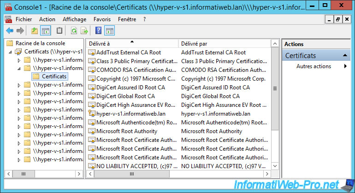This screenshot has height=193, width=355.
Task: Expand the first \\hyper-v-s1 tree node
Action: click(x=19, y=60)
